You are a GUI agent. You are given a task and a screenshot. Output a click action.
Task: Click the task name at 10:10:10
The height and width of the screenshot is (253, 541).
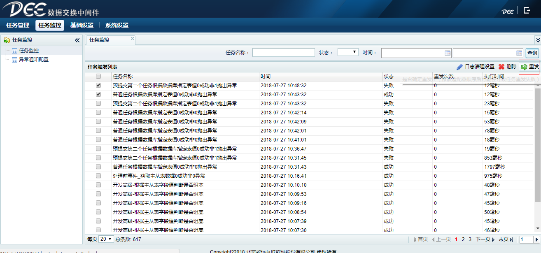click(158, 185)
